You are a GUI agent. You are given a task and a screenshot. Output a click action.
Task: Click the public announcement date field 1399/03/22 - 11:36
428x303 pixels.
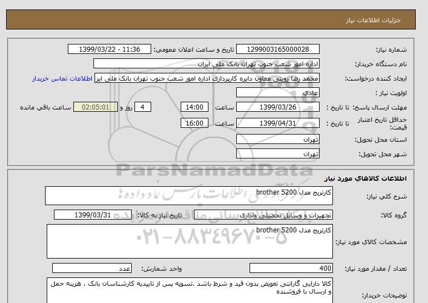(109, 49)
